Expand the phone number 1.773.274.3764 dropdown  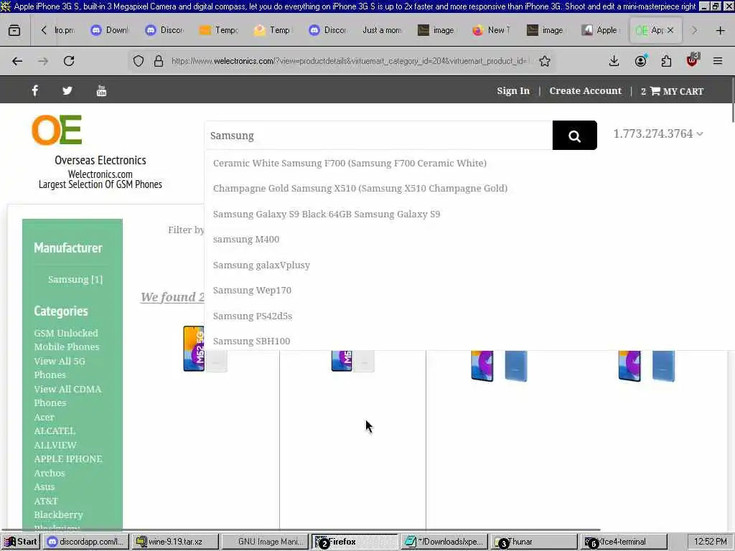point(658,134)
